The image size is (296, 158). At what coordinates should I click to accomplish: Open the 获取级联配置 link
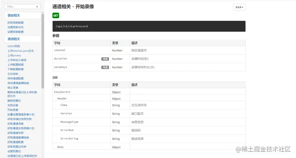pyautogui.click(x=15, y=22)
